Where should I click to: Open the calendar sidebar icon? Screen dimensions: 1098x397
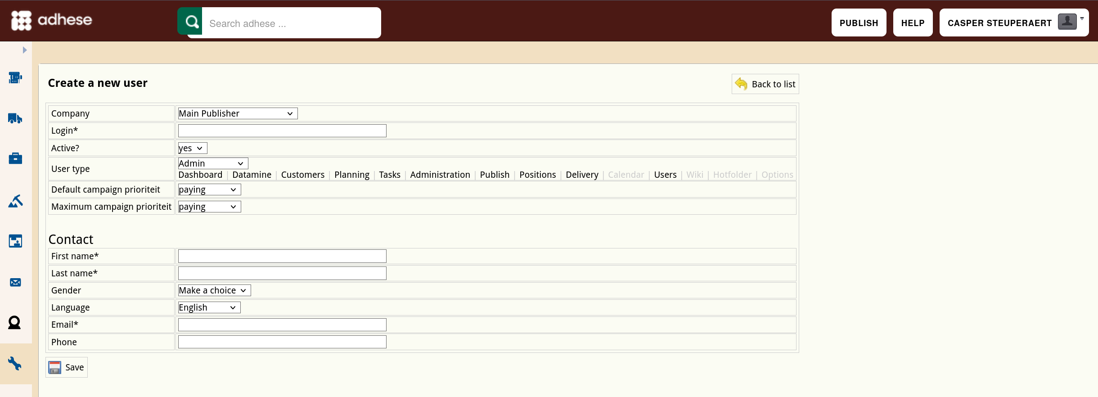[x=15, y=241]
